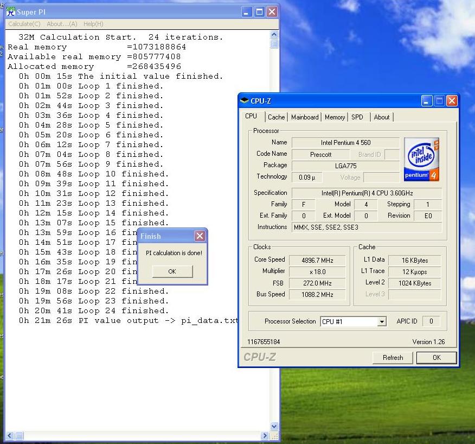
Task: Click the FSB value 272.0 MHz
Action: (x=317, y=283)
